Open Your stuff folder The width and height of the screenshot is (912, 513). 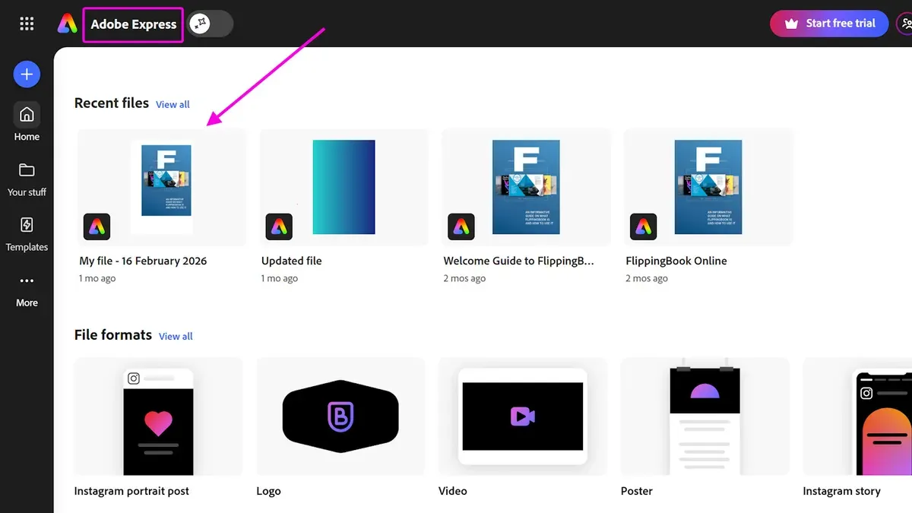[27, 179]
